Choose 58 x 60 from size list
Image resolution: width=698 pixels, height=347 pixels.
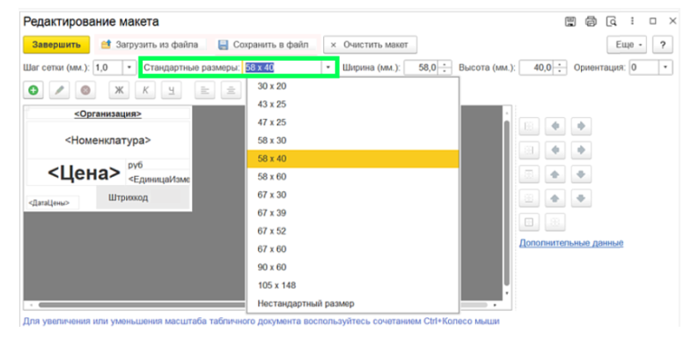pyautogui.click(x=353, y=177)
